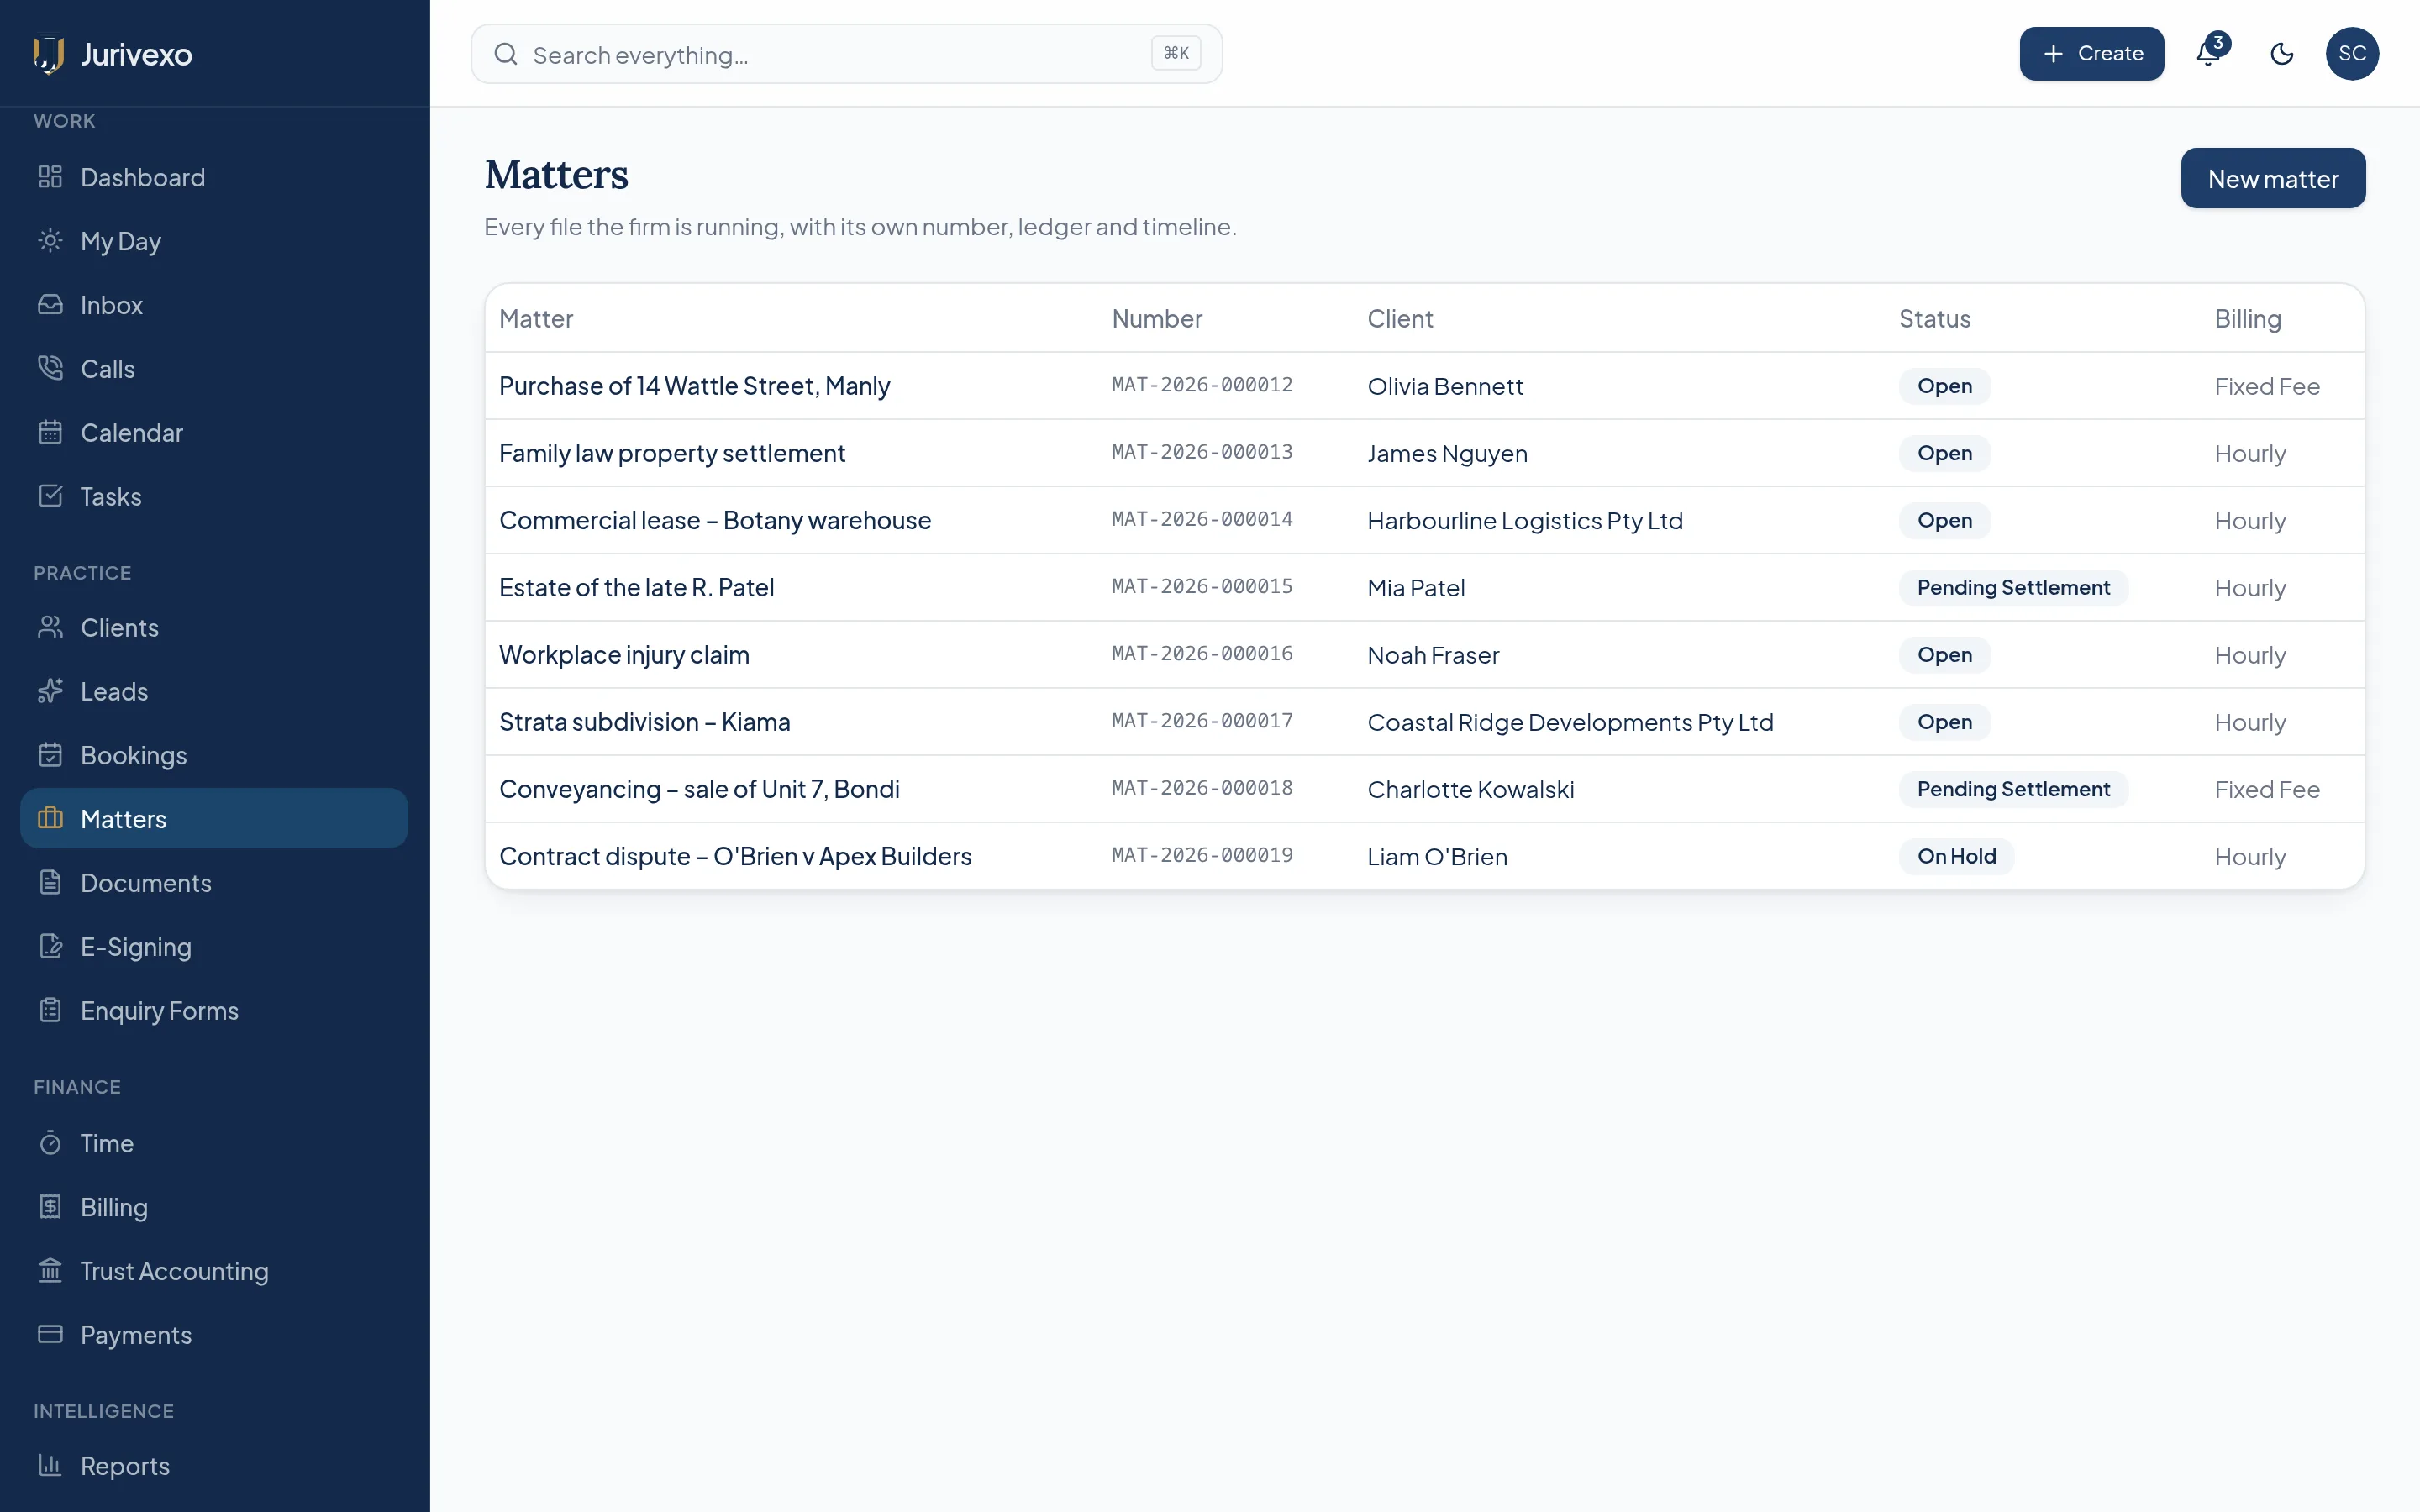The image size is (2420, 1512).
Task: Open the Payments card icon
Action: click(x=50, y=1334)
